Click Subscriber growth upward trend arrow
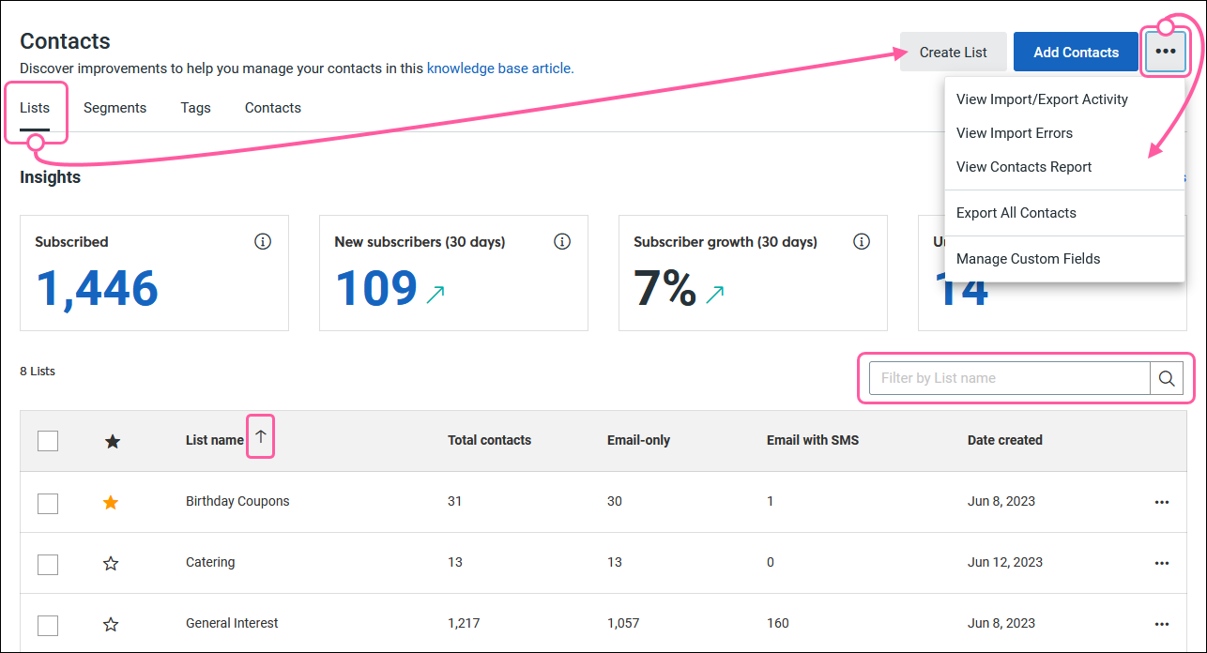Viewport: 1207px width, 653px height. point(715,295)
